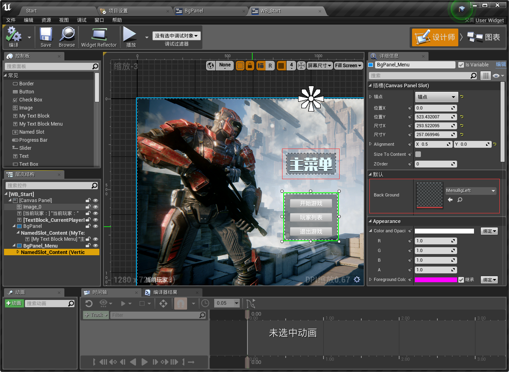Image resolution: width=509 pixels, height=372 pixels.
Task: Use selected asset arrow under MenuBgLeft
Action: click(450, 200)
